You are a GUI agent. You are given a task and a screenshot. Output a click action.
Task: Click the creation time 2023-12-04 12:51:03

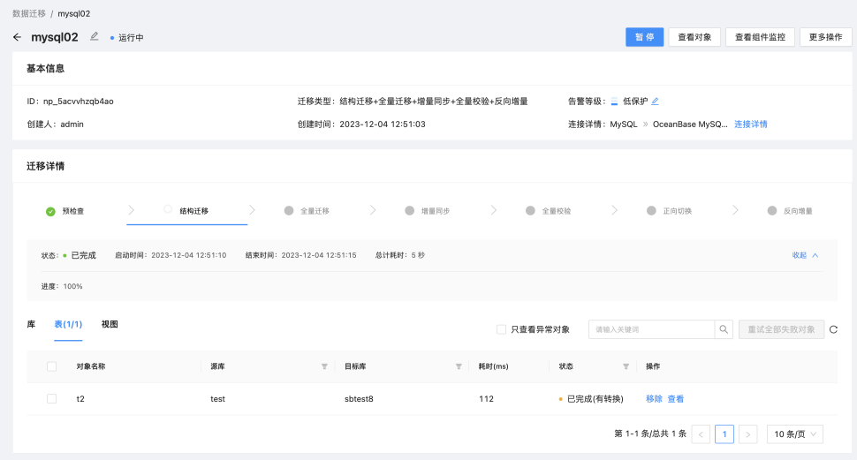[x=382, y=124]
